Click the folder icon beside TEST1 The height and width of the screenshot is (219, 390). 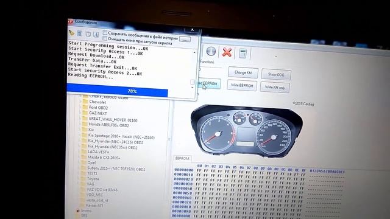83,173
